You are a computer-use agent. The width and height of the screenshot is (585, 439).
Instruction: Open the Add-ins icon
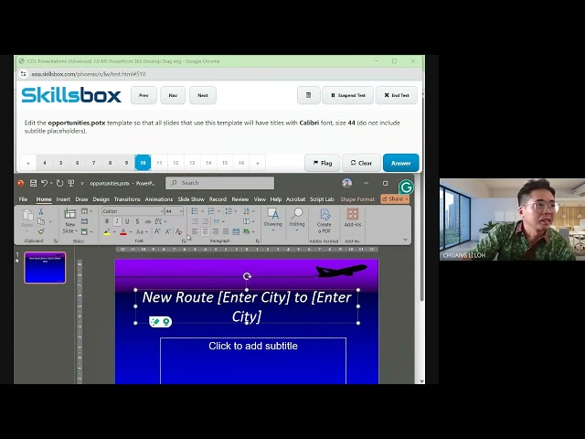[x=352, y=214]
